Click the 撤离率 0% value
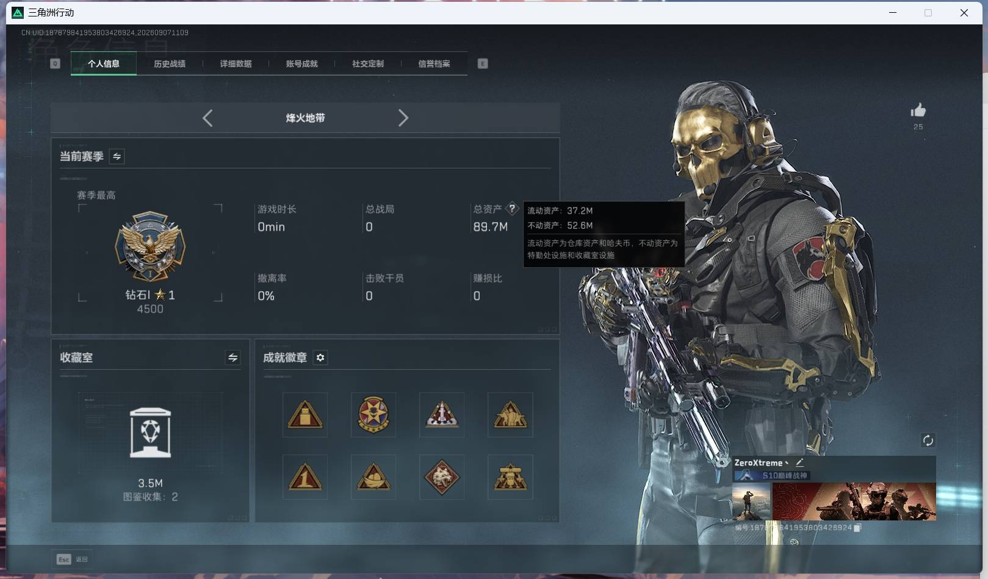 [x=266, y=296]
